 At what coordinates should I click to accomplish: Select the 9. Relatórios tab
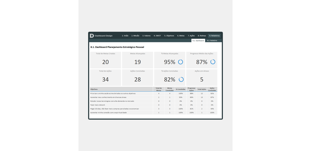tap(214, 36)
